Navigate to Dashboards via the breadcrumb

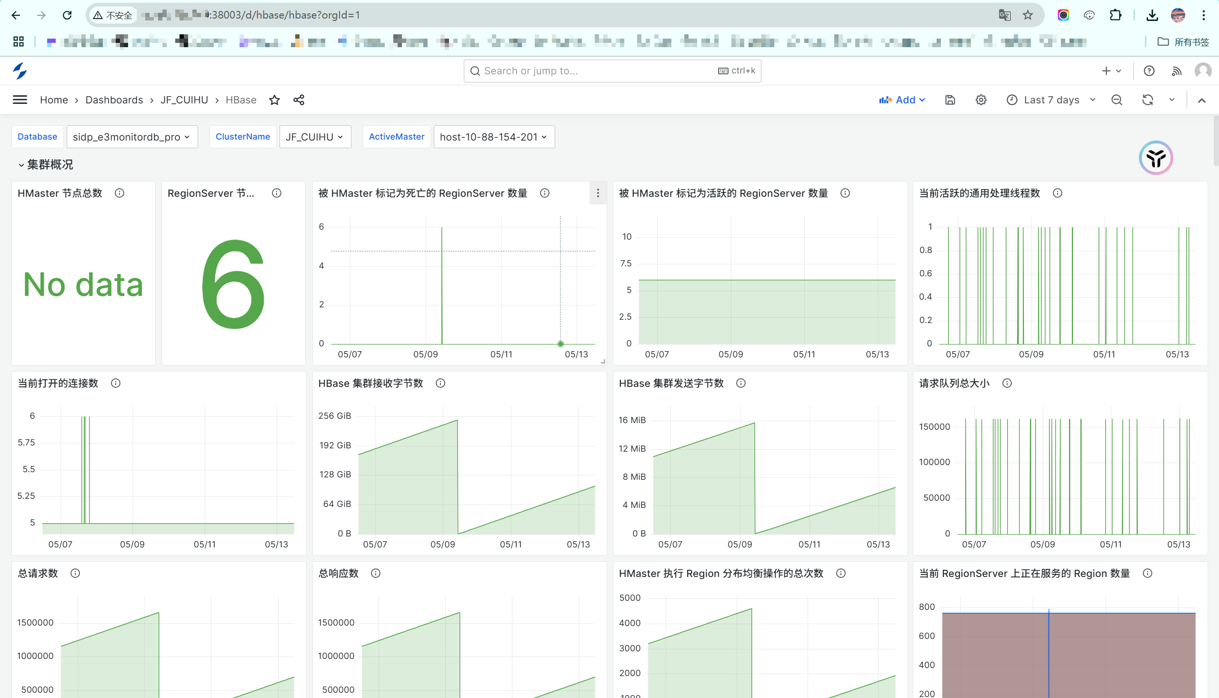click(x=114, y=100)
